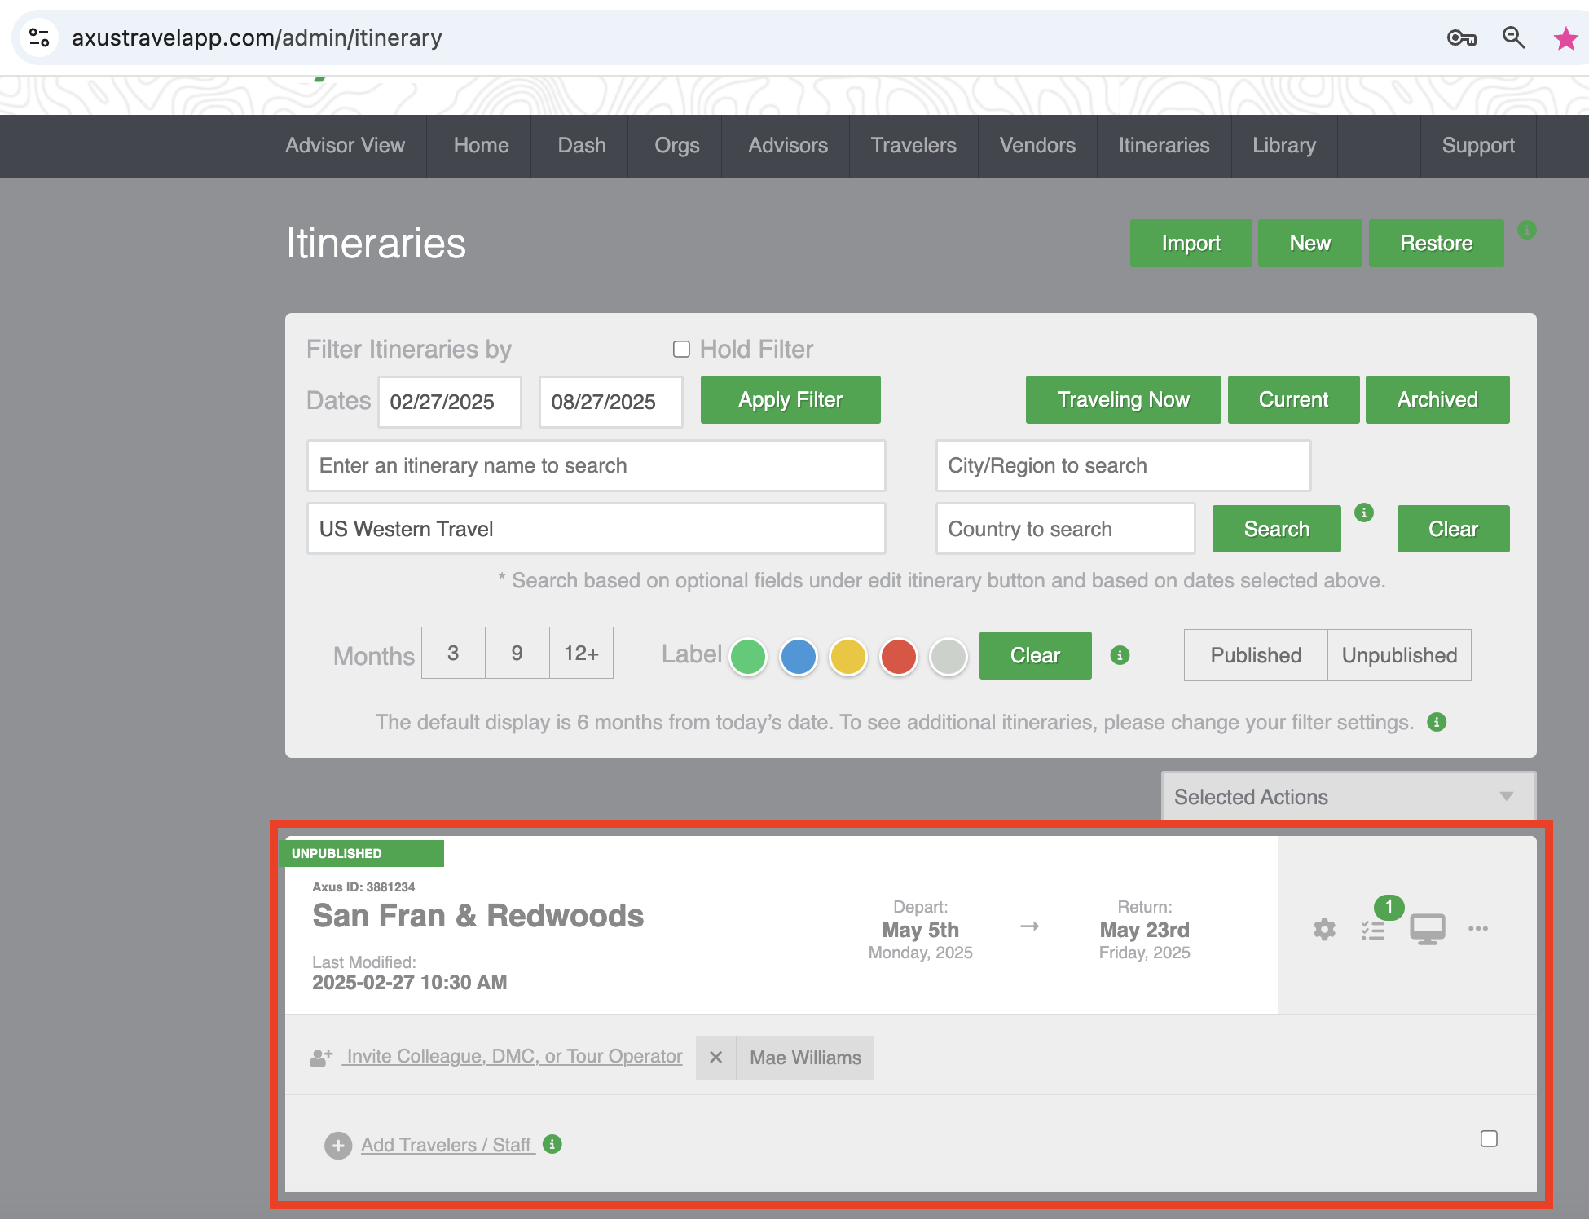Open the Support nav item
This screenshot has height=1219, width=1589.
[1478, 145]
